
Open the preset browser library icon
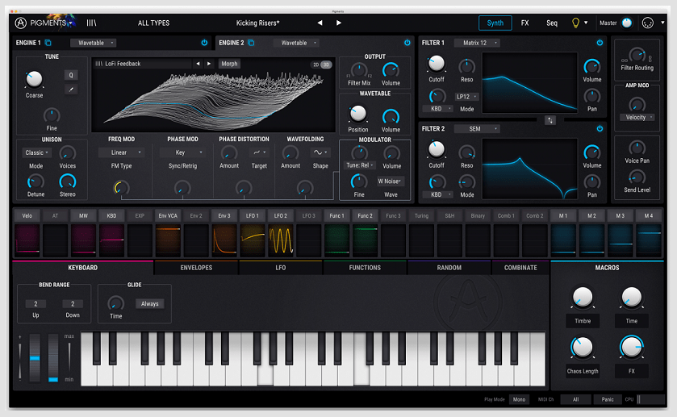tap(91, 23)
